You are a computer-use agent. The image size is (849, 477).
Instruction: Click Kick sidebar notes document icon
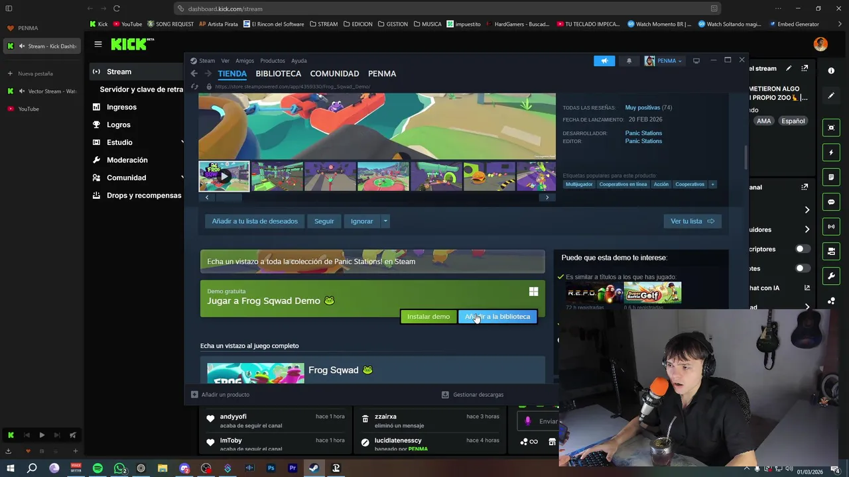[x=831, y=177]
